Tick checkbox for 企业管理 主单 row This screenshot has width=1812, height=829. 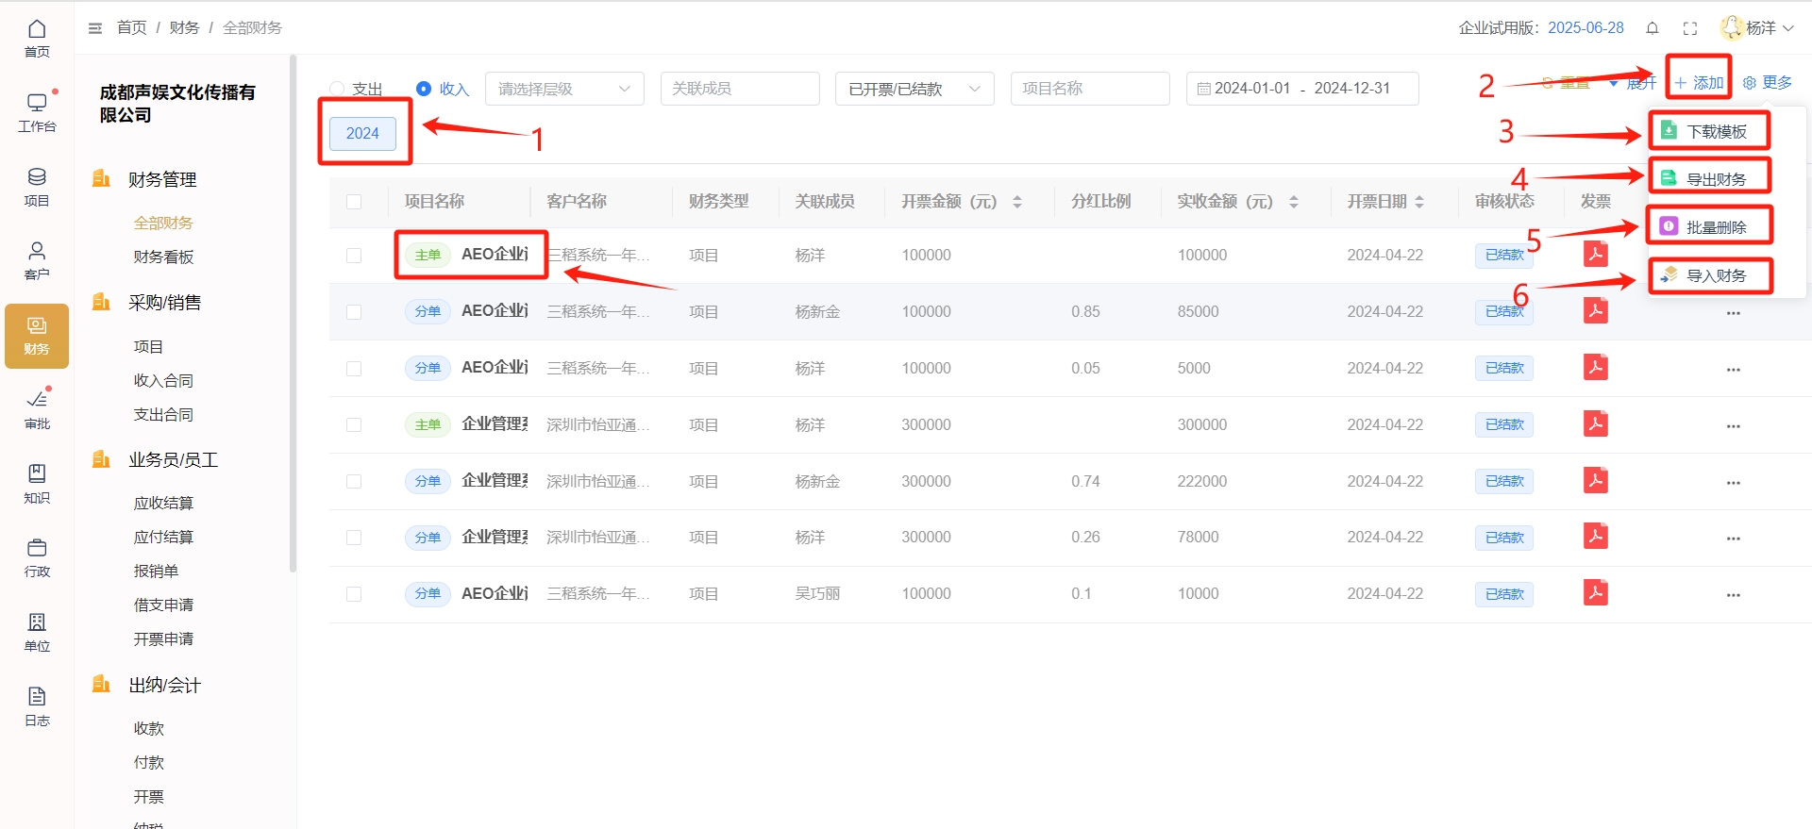pyautogui.click(x=354, y=425)
